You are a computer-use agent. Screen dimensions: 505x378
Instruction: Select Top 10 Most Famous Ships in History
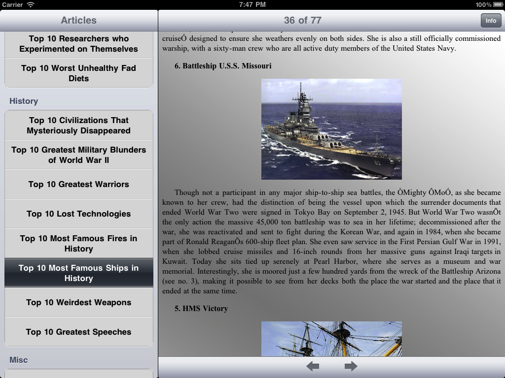point(78,273)
